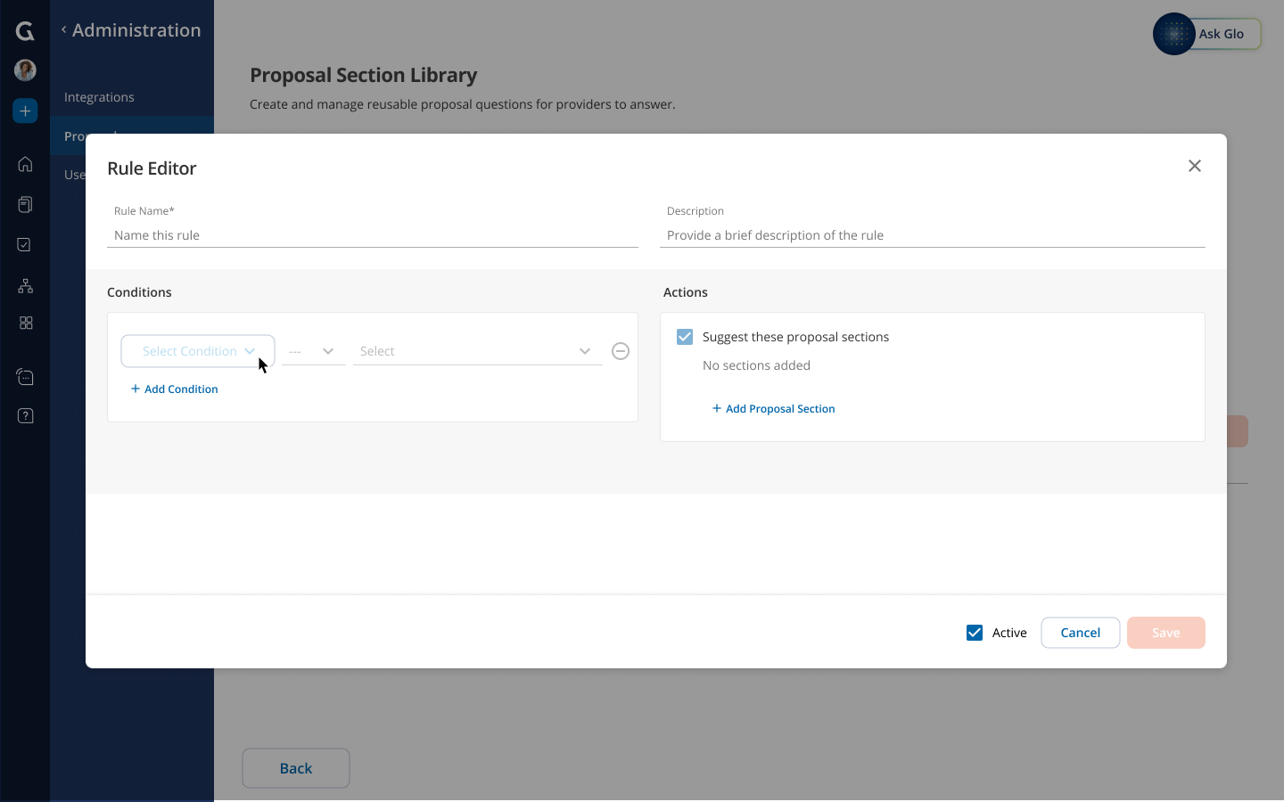Expand the Select Condition dropdown
Viewport: 1284px width, 802px height.
click(x=198, y=351)
